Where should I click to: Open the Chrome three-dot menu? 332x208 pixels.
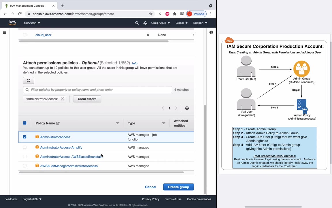(211, 14)
